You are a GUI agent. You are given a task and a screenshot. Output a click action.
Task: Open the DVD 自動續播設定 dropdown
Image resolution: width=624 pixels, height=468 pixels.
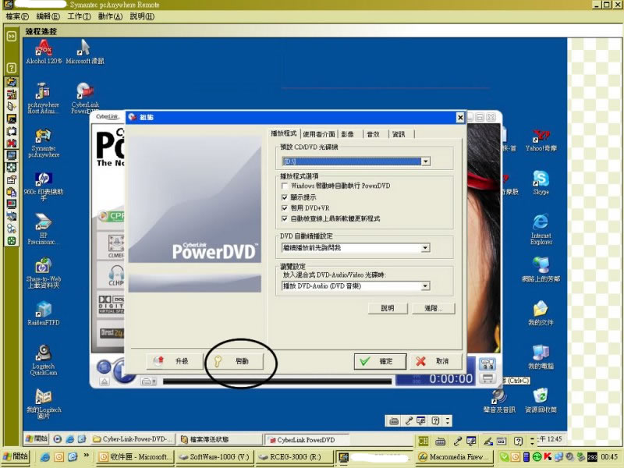pos(425,248)
